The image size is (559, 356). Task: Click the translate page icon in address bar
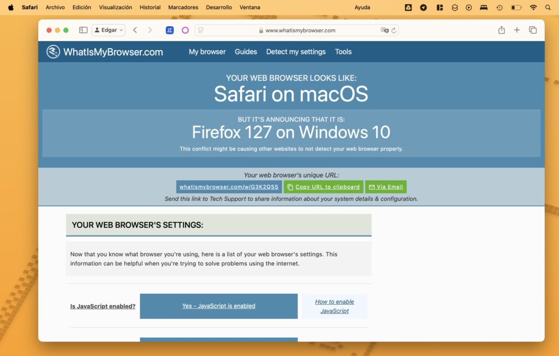coord(384,31)
